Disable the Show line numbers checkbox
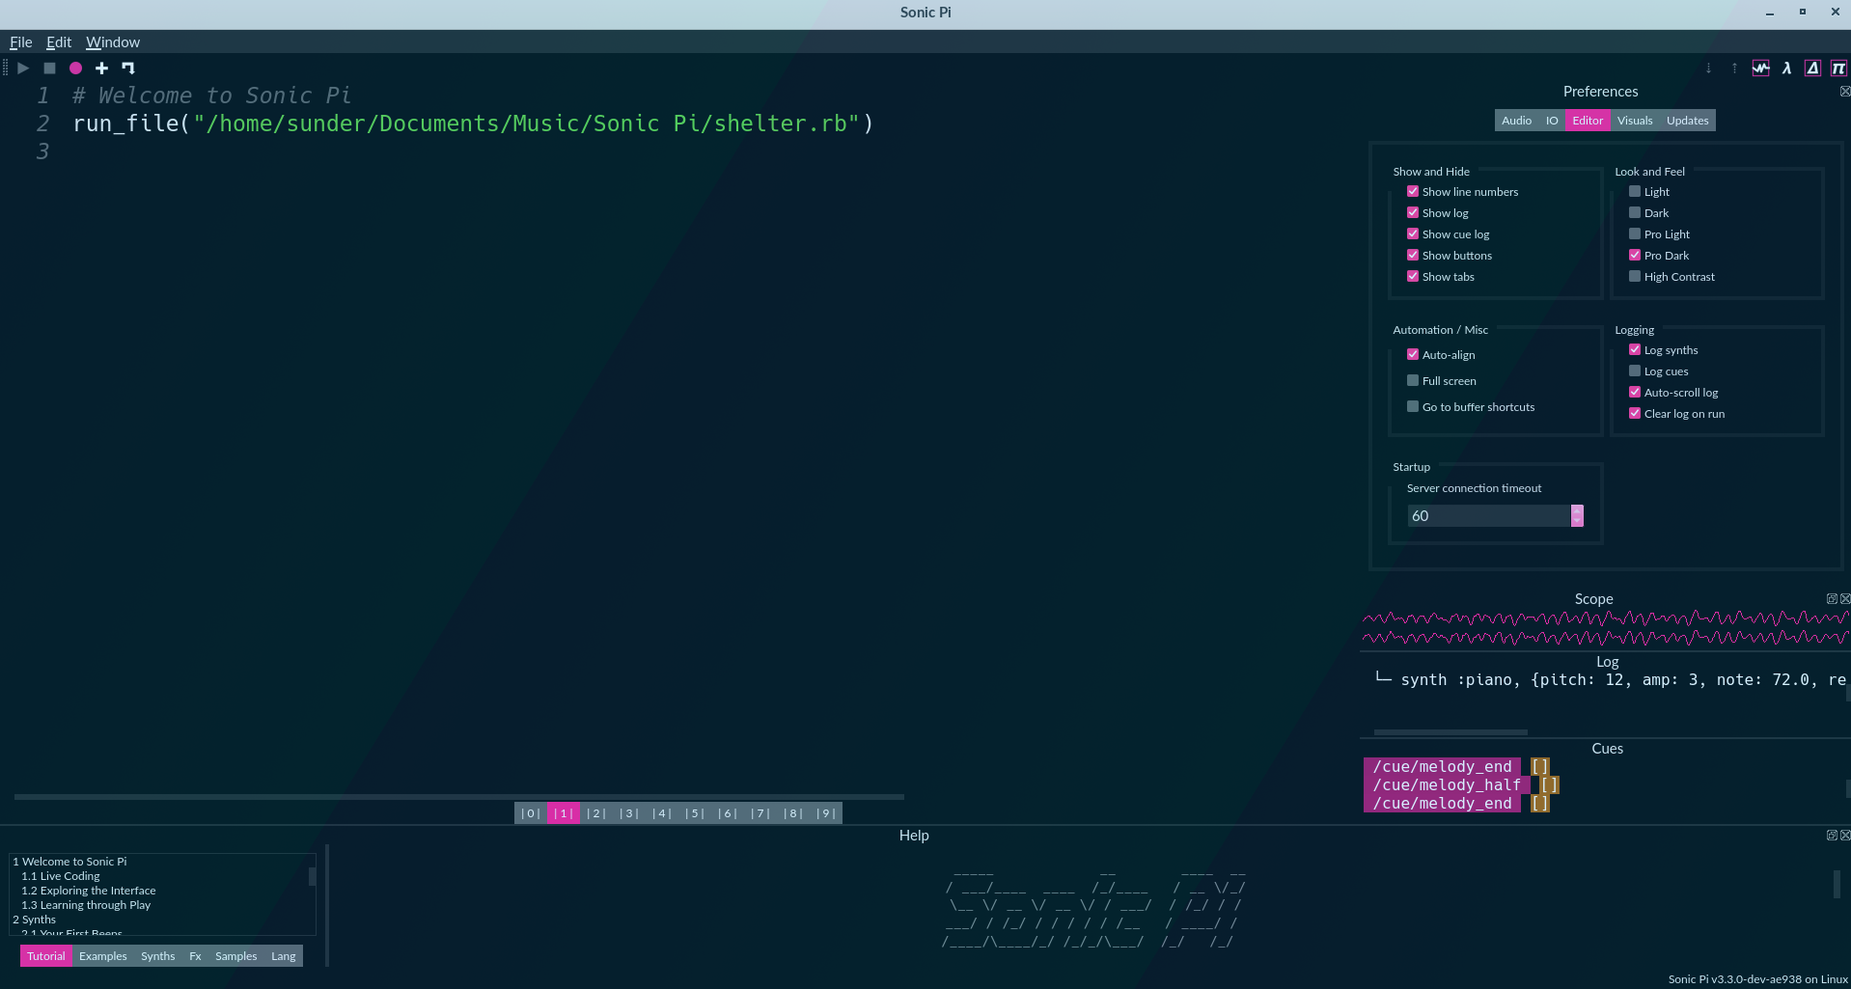 1413,191
